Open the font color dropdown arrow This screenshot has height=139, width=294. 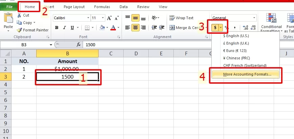118,28
